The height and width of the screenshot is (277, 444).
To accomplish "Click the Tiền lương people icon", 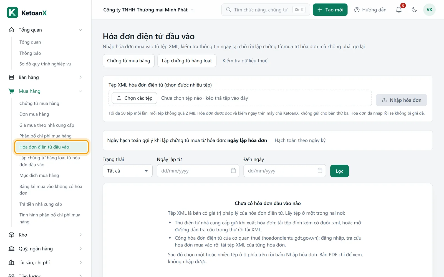I will (x=11, y=275).
